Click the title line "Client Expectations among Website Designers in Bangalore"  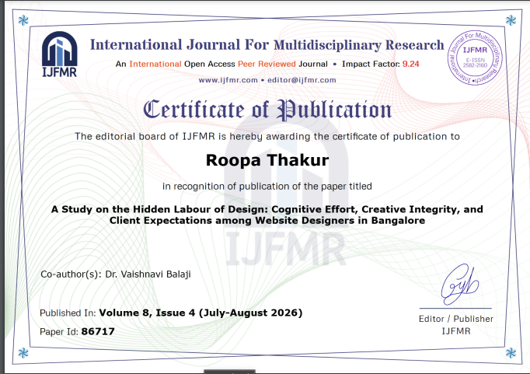coord(267,221)
